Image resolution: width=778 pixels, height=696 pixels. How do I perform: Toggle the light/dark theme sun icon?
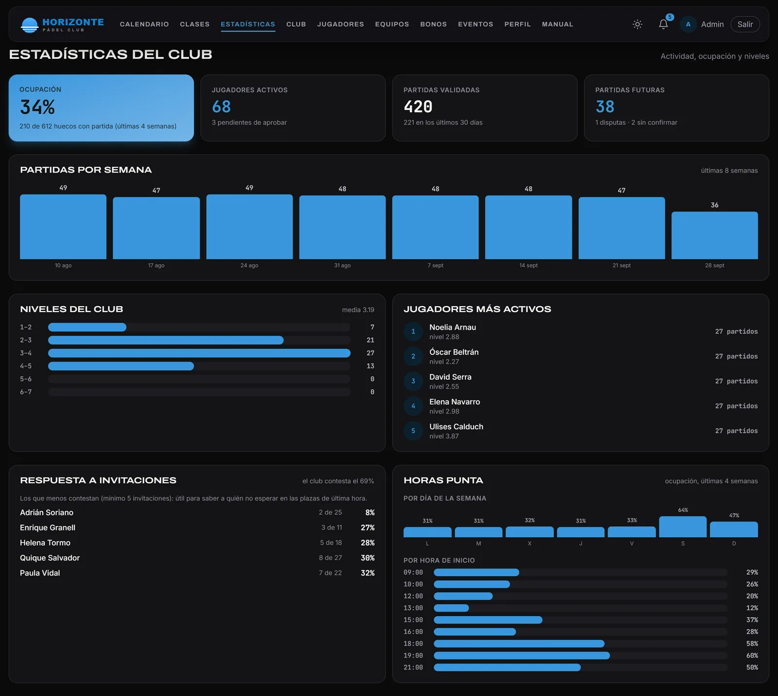coord(637,24)
